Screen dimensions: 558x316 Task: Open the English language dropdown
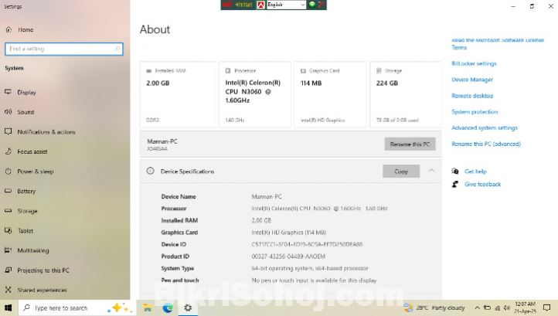pyautogui.click(x=286, y=5)
